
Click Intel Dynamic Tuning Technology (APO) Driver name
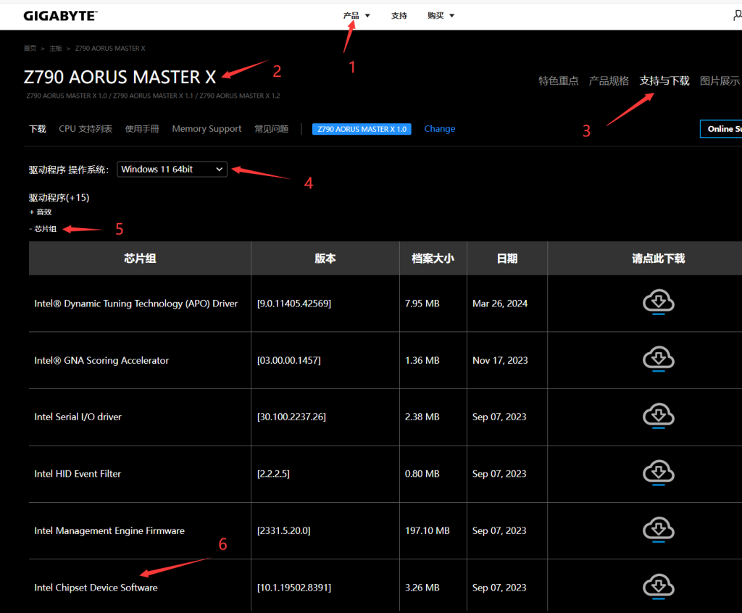coord(136,304)
